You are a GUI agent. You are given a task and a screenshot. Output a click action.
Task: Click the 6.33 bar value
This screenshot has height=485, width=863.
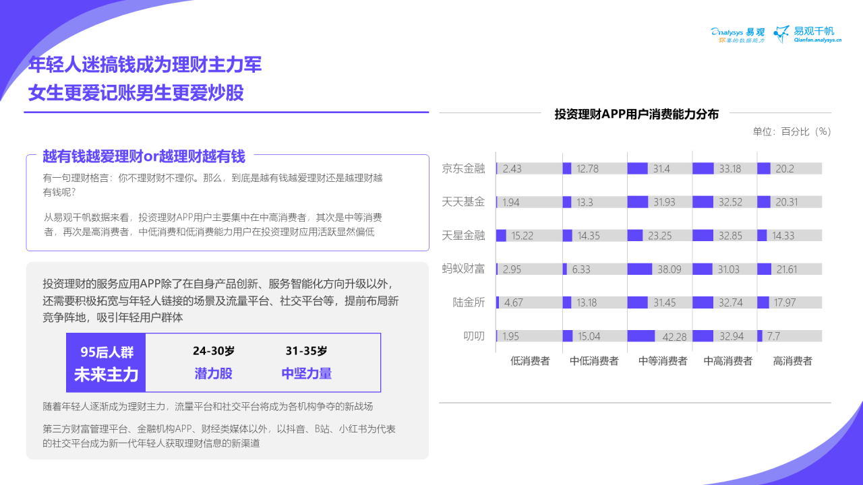[580, 269]
